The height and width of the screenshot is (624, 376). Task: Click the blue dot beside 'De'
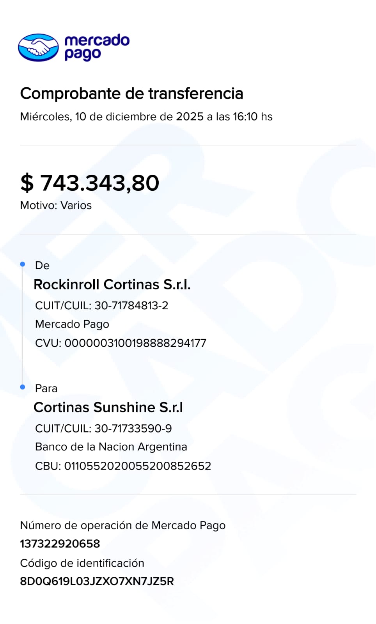[x=23, y=264]
